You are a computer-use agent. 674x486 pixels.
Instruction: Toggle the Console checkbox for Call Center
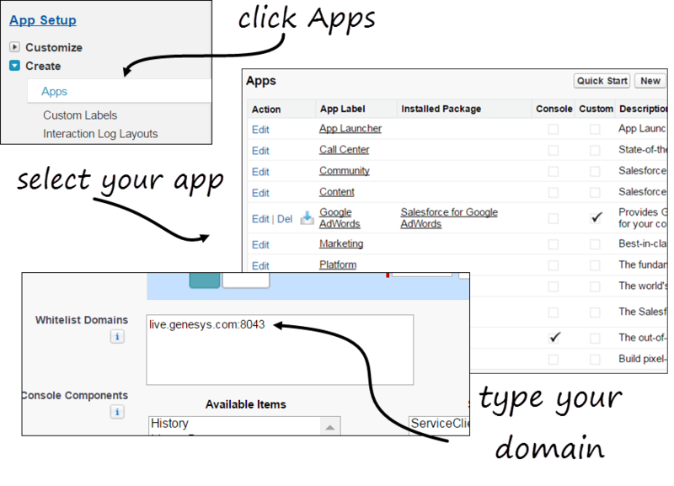[553, 150]
